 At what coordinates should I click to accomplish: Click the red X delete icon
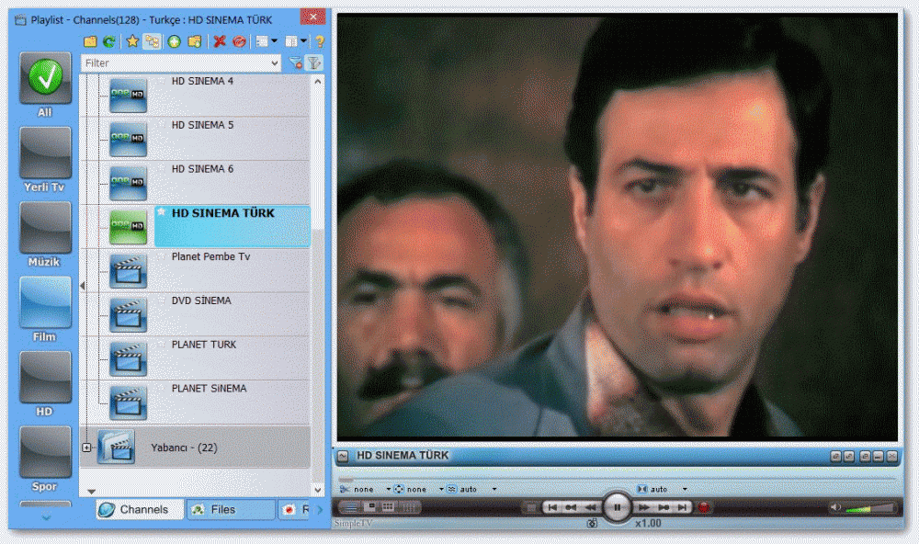click(220, 41)
